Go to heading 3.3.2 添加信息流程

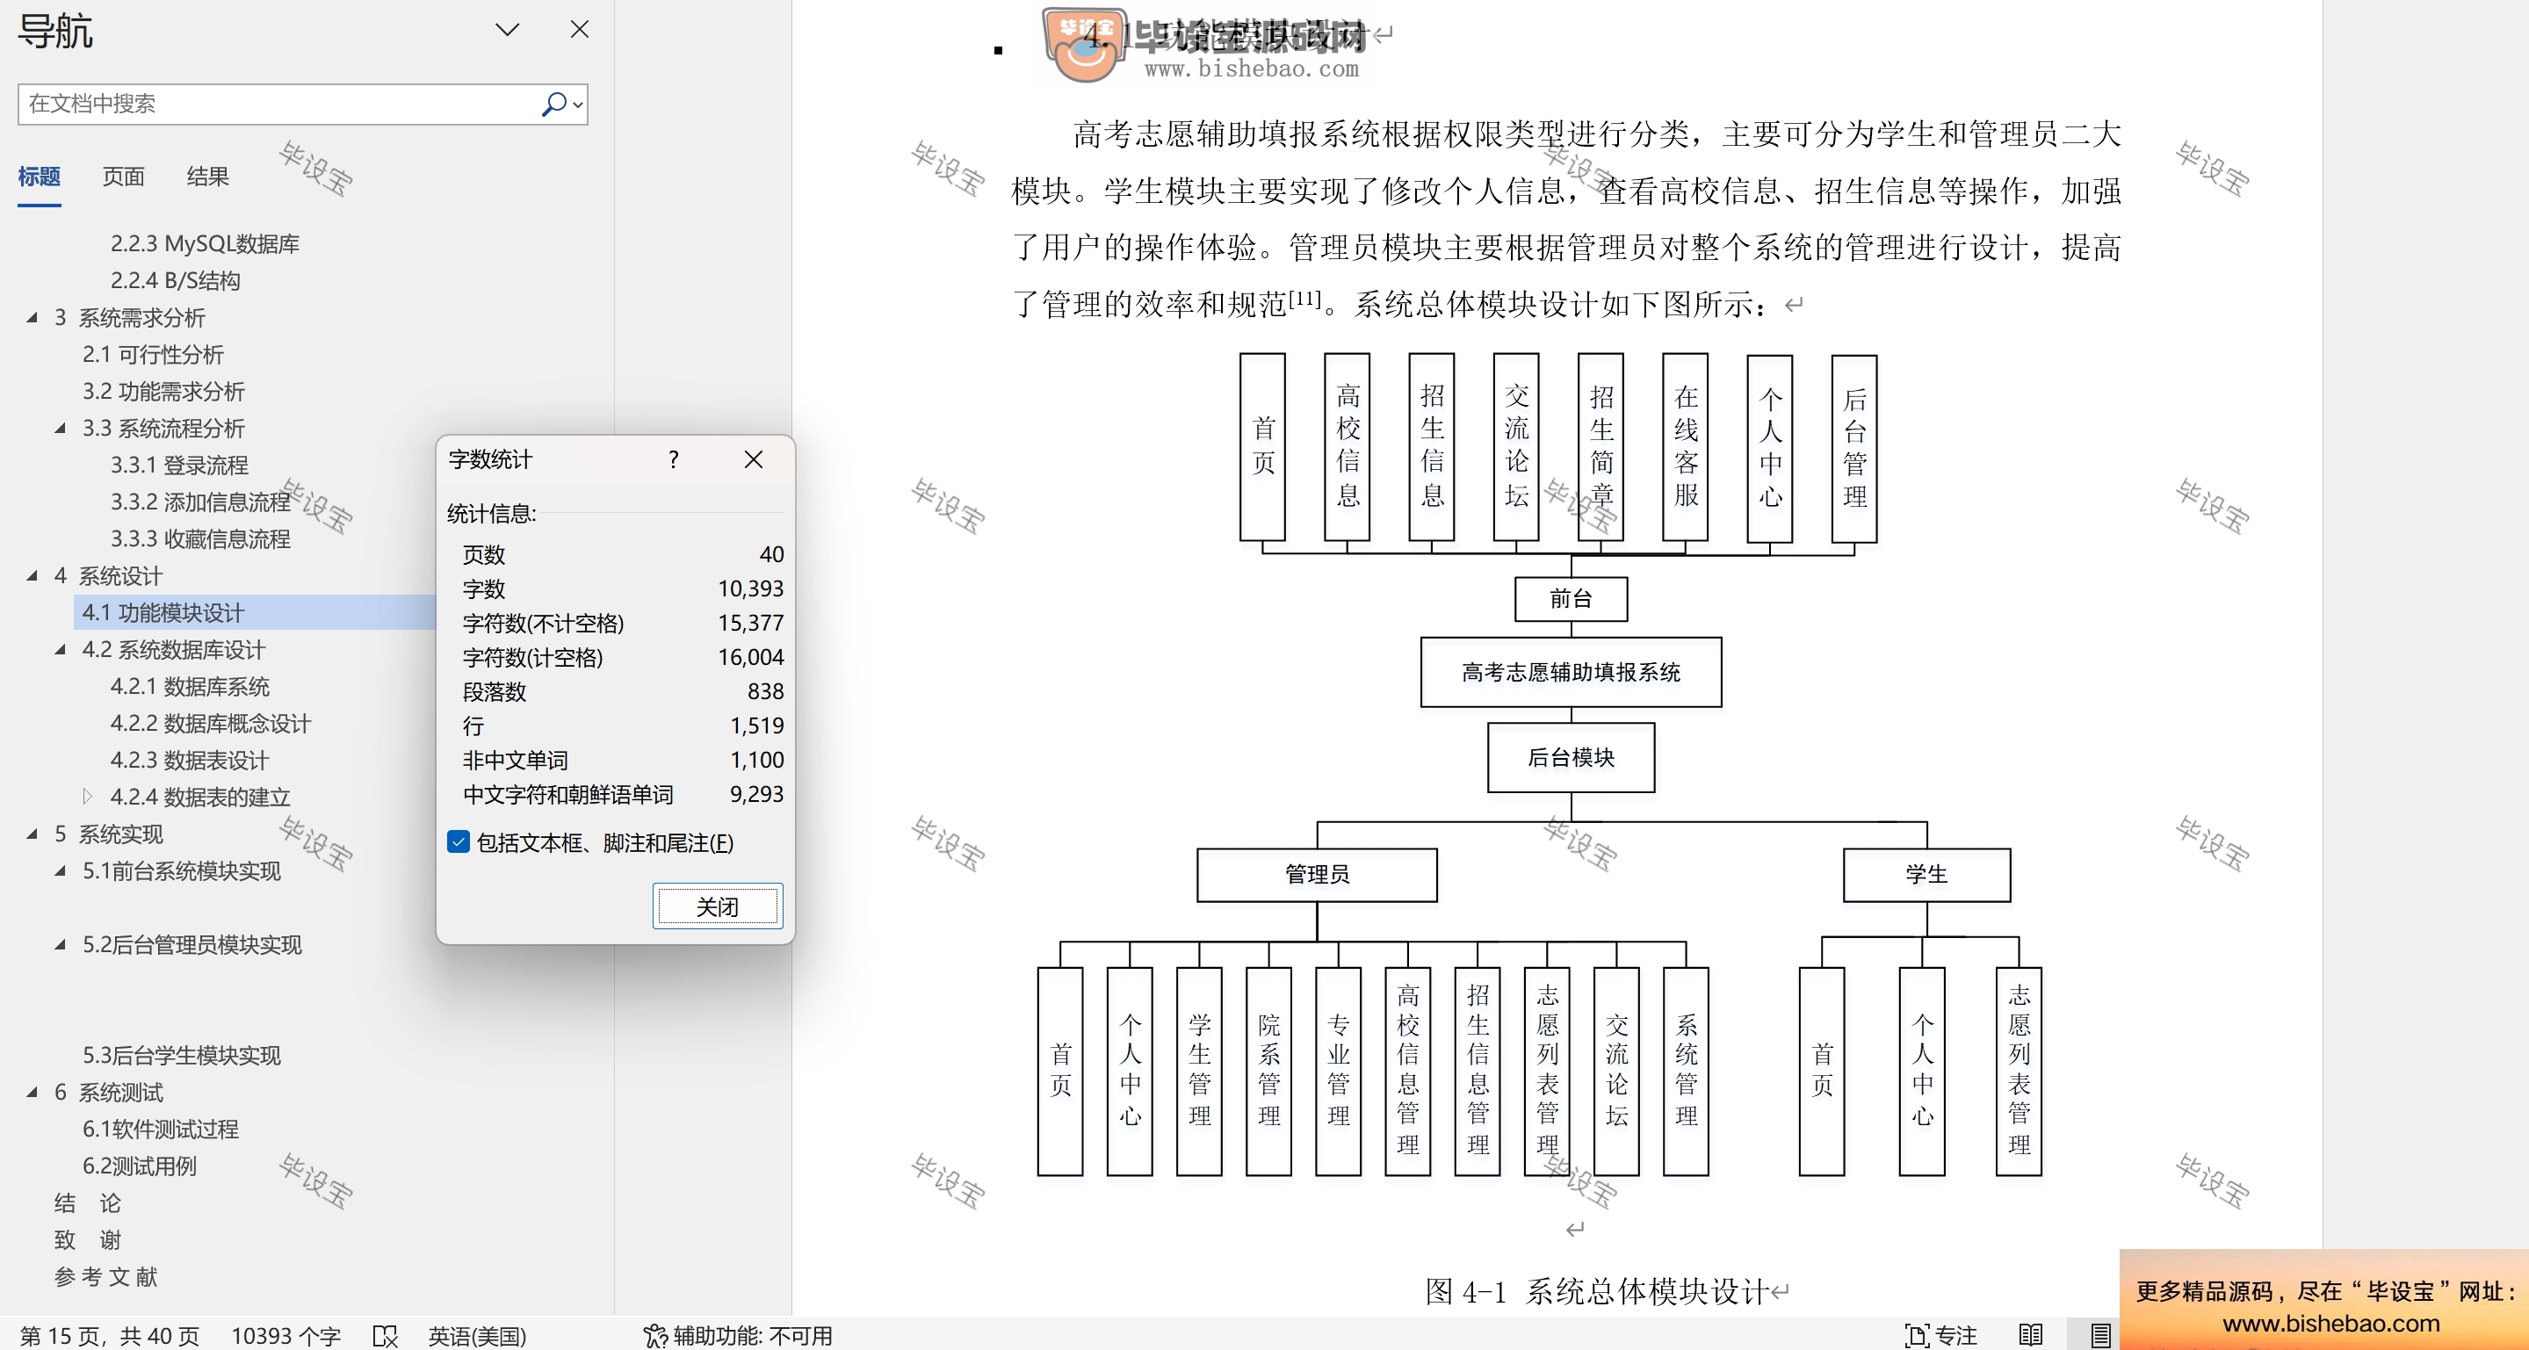pos(200,502)
